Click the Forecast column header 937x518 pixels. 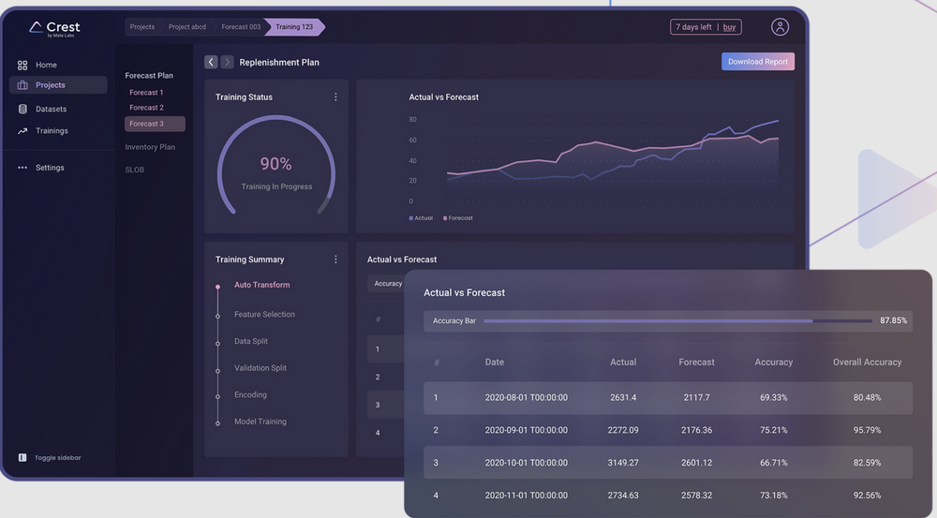[696, 363]
